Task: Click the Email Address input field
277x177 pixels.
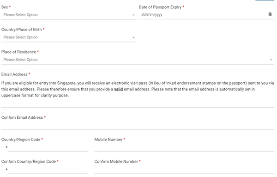Action: [x=138, y=104]
